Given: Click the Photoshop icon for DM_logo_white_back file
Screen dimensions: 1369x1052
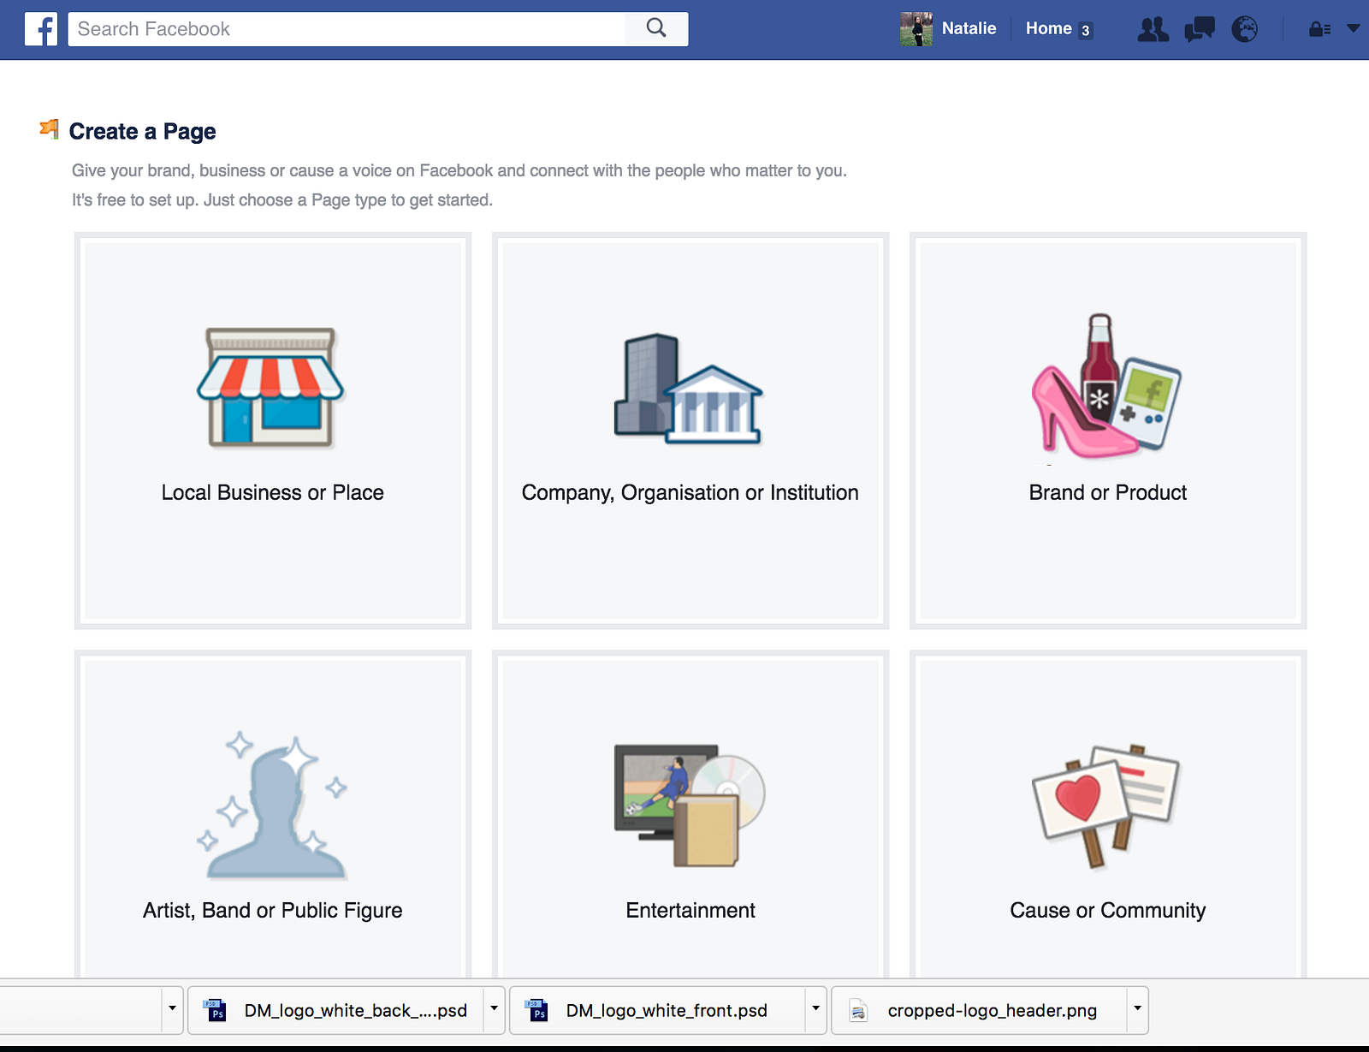Looking at the screenshot, I should 214,1011.
